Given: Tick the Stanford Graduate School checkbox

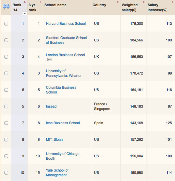Looking at the screenshot, I should tap(6, 40).
